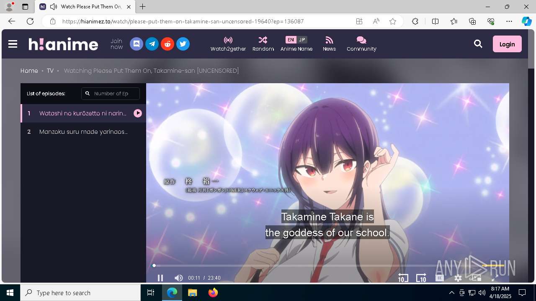Image resolution: width=536 pixels, height=301 pixels.
Task: Click taskbar search box
Action: [80, 293]
